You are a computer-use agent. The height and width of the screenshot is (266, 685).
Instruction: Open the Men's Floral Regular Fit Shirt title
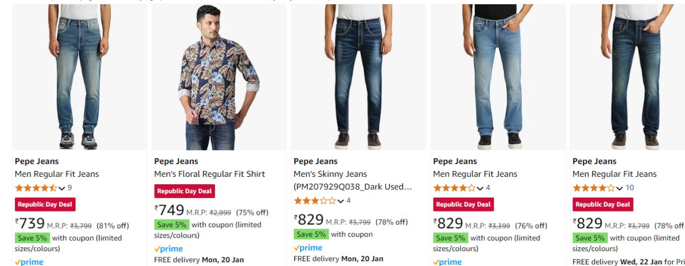(x=209, y=174)
